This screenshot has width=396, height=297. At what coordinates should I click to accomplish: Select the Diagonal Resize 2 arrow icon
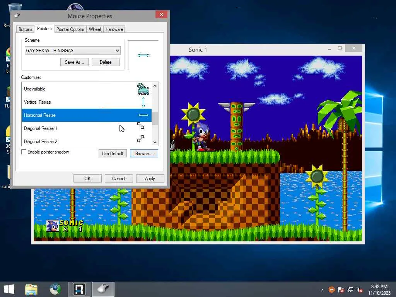click(140, 138)
